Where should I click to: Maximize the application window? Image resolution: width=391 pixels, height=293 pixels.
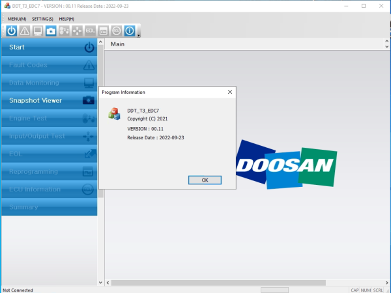coord(364,6)
